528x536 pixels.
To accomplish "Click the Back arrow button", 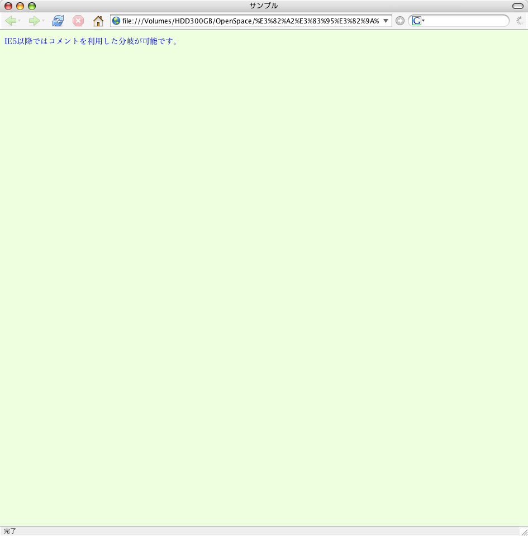I will click(11, 21).
